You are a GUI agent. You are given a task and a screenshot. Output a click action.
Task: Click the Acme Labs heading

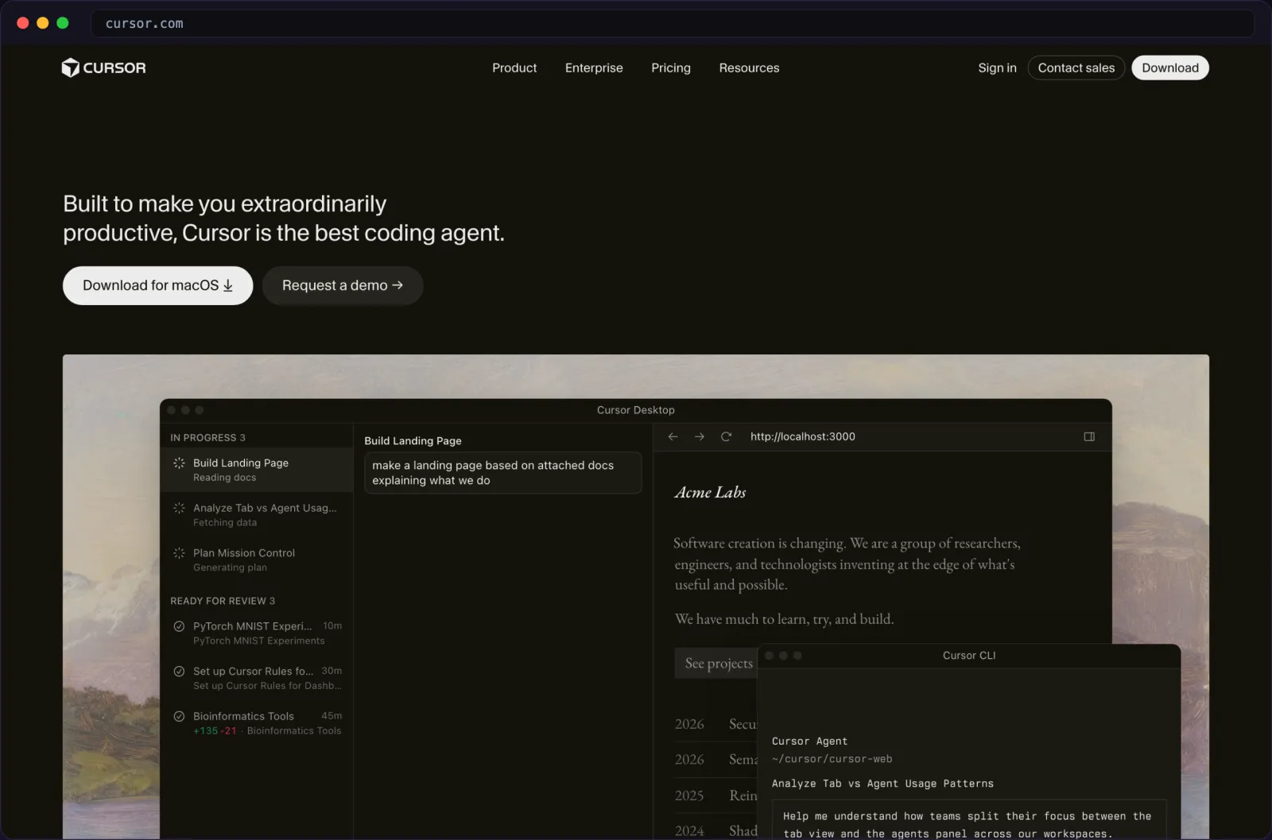coord(710,492)
